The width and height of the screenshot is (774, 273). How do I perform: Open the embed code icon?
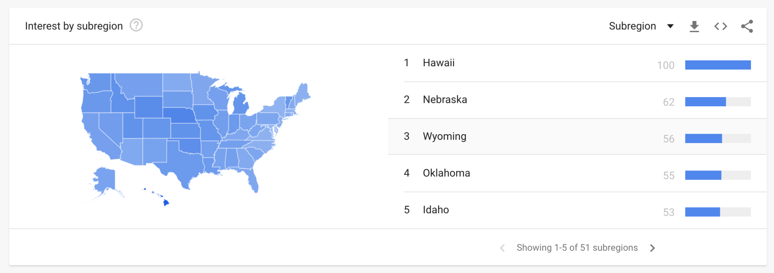click(x=721, y=26)
